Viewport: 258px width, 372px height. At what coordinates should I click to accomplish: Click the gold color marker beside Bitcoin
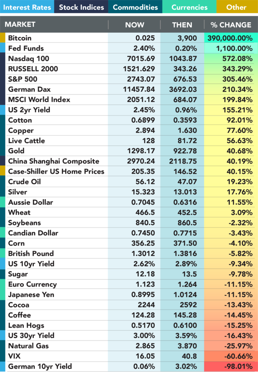(3, 38)
